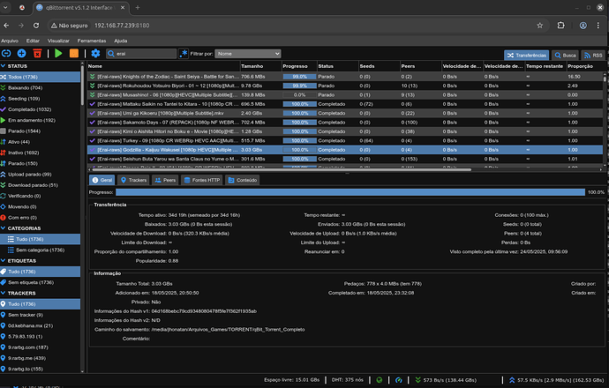
Task: Open the blue gear options icon
Action: (95, 54)
